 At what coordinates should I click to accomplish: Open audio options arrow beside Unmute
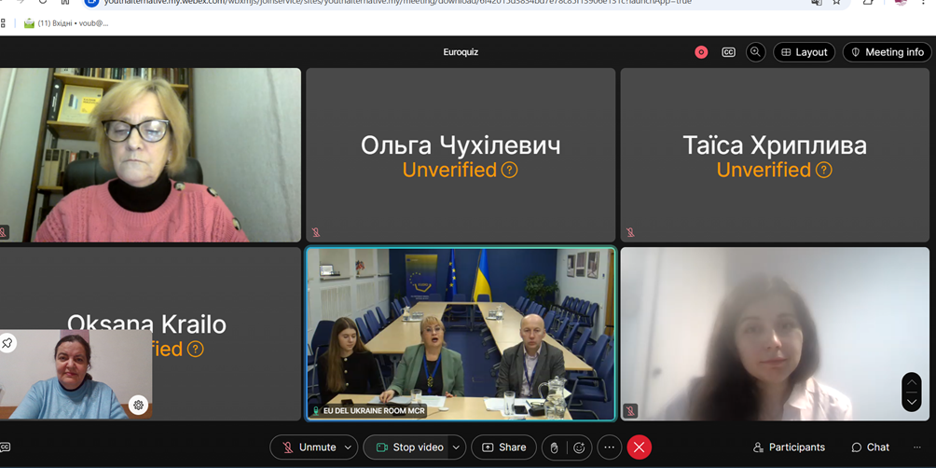[349, 447]
